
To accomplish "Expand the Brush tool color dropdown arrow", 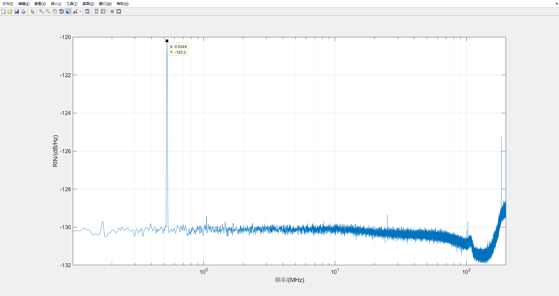I will click(80, 11).
